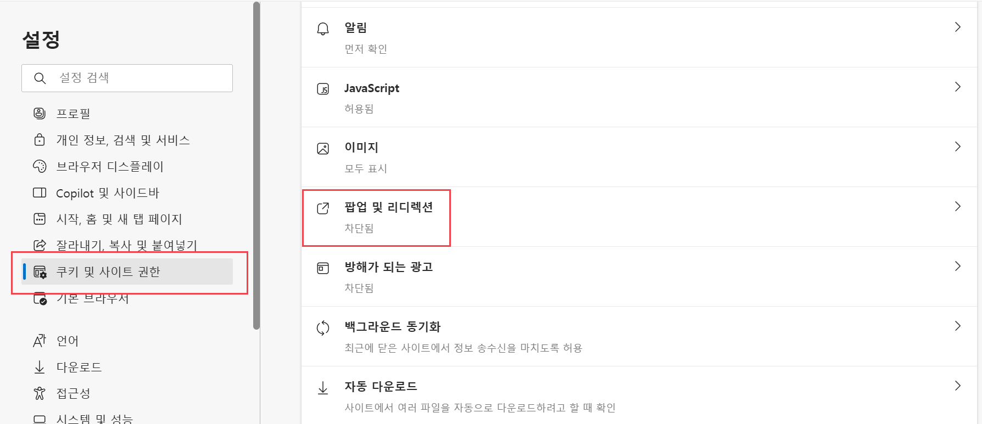Focus the 설정 검색 search field
Image resolution: width=982 pixels, height=424 pixels.
click(x=127, y=78)
